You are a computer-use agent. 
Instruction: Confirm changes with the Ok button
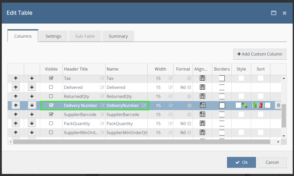242,162
